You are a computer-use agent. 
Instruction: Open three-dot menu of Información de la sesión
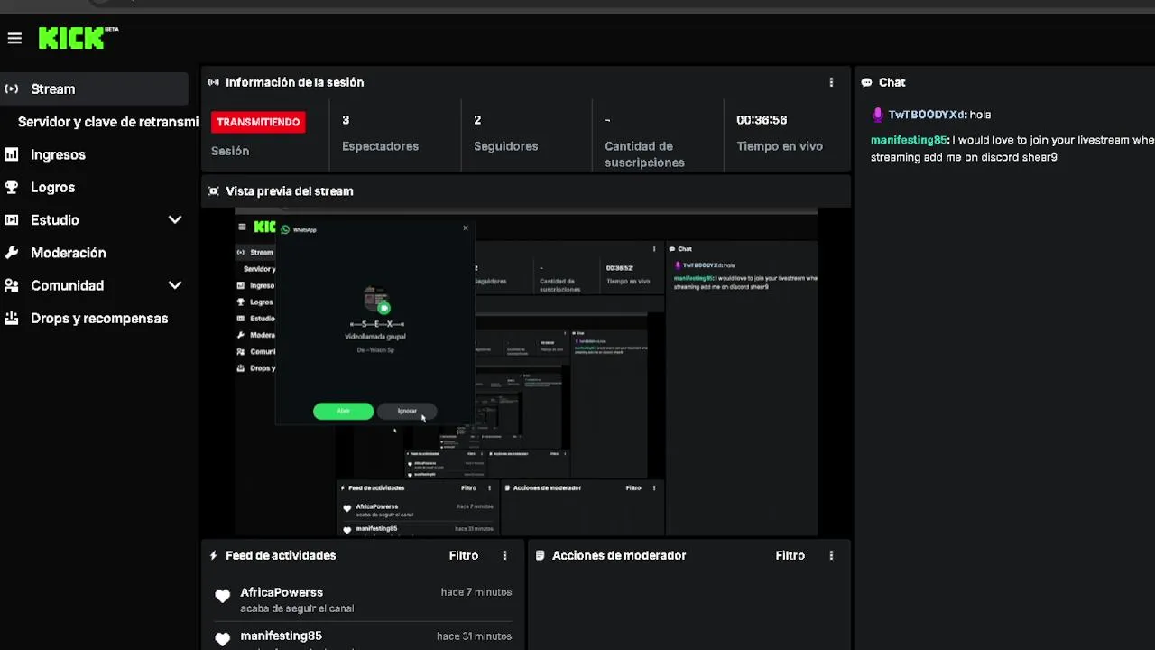[831, 82]
